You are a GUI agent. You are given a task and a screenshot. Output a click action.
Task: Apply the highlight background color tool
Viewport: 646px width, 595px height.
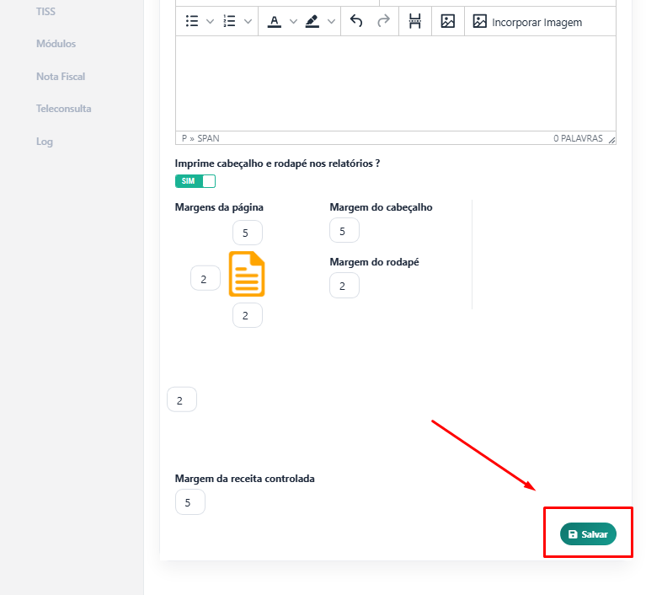(x=312, y=22)
